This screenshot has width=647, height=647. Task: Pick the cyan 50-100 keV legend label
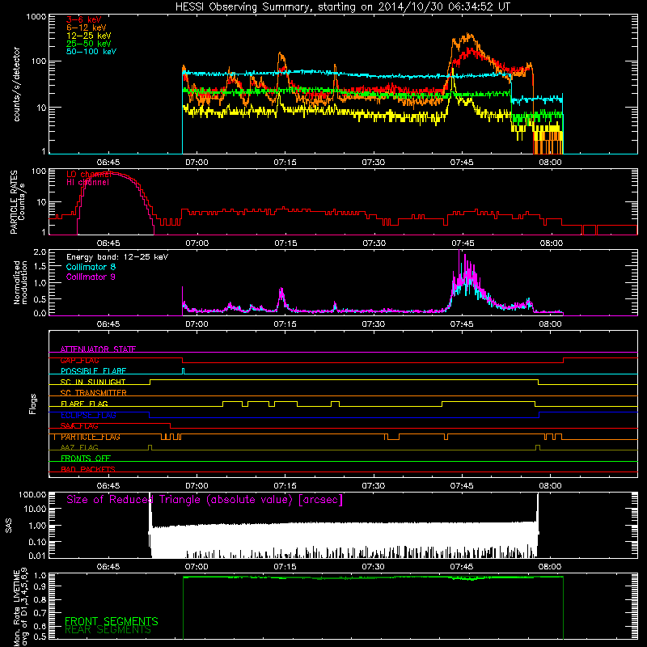click(x=91, y=51)
